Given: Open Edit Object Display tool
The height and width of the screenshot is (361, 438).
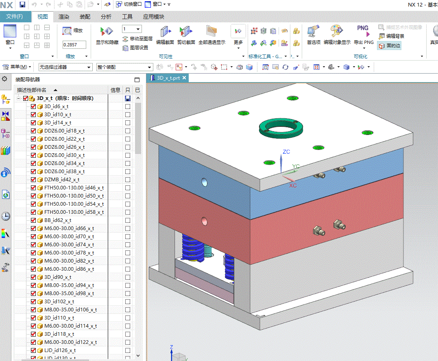Looking at the screenshot, I should coord(337,35).
